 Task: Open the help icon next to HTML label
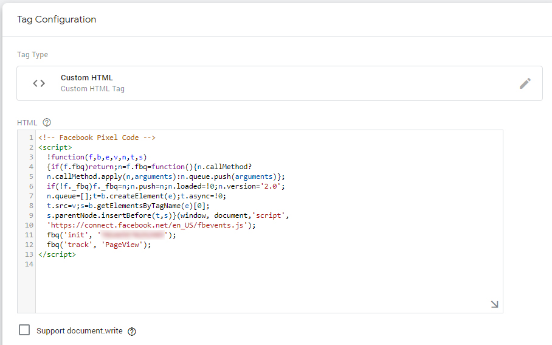click(x=47, y=123)
